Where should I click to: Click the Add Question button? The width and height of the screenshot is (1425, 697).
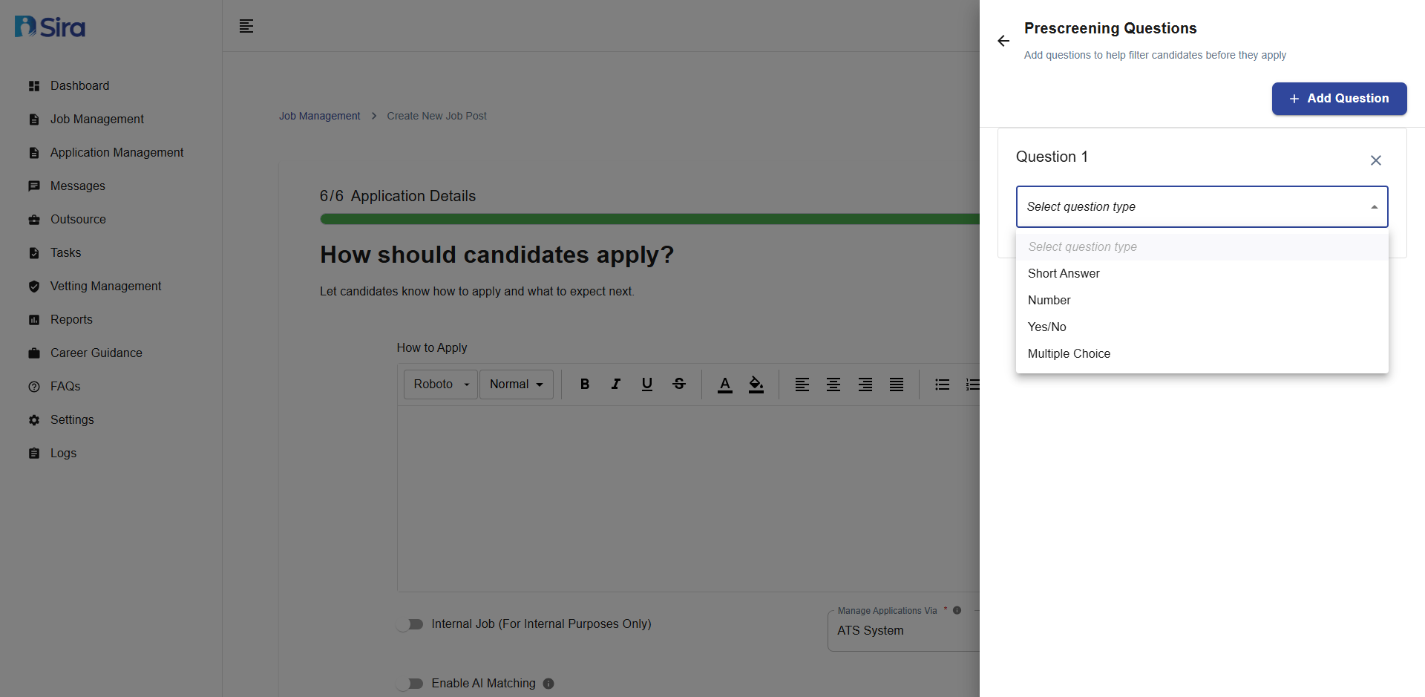[1339, 99]
